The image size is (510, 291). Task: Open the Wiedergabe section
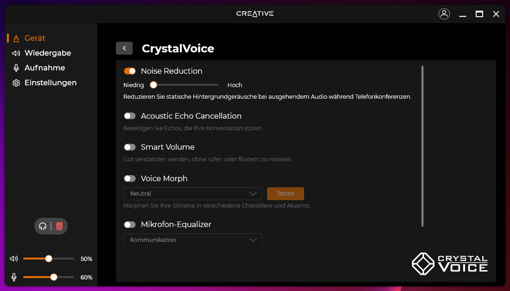(x=48, y=53)
